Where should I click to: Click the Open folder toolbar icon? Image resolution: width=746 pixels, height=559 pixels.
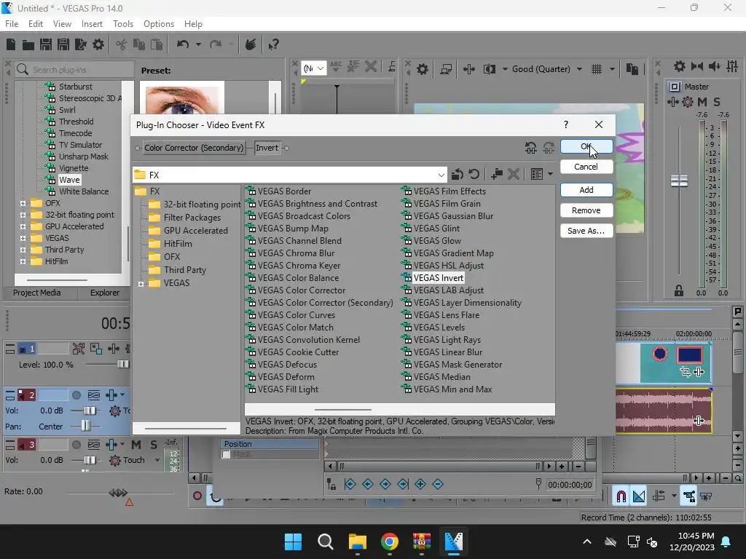tap(28, 44)
